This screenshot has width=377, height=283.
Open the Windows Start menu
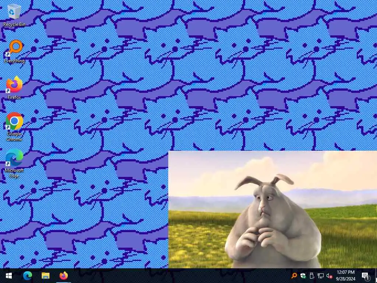9,276
